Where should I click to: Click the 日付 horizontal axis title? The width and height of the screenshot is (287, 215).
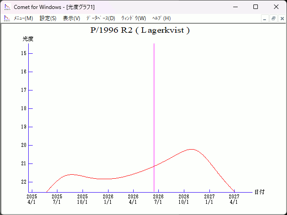[x=259, y=192]
